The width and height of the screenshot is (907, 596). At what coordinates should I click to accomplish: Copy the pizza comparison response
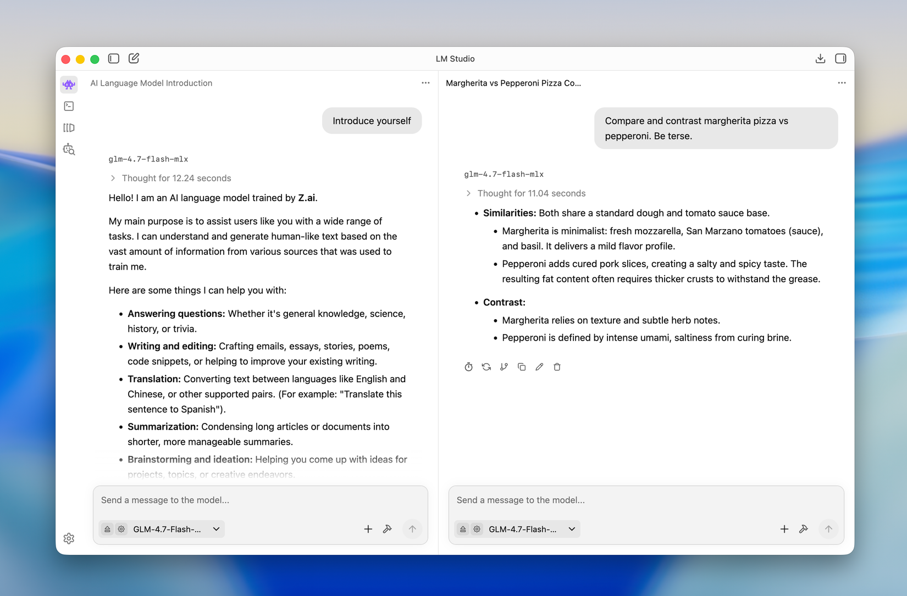(x=521, y=366)
